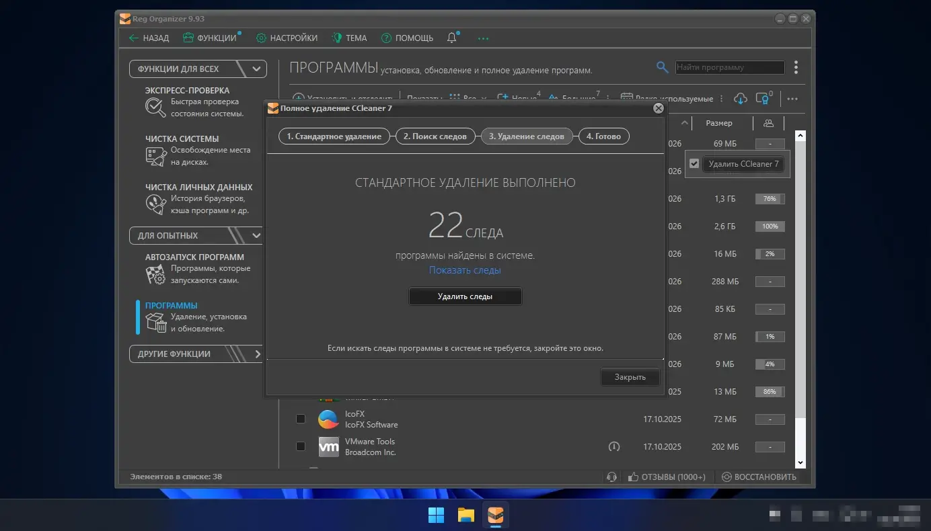Open Настройки settings menu
931x531 pixels.
(287, 38)
